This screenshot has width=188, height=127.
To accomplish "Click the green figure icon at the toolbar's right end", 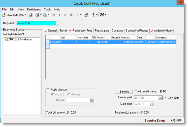I will pos(102,15).
